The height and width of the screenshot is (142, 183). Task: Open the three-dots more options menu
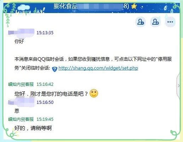(170, 22)
